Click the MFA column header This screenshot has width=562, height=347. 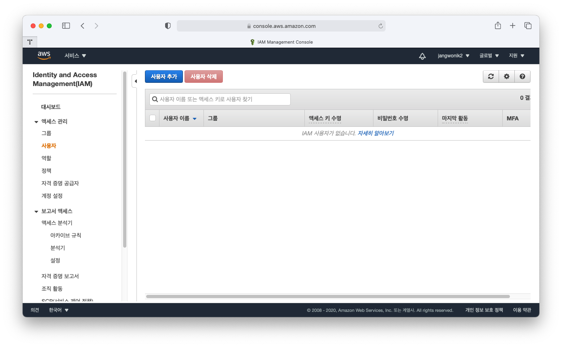pos(516,118)
